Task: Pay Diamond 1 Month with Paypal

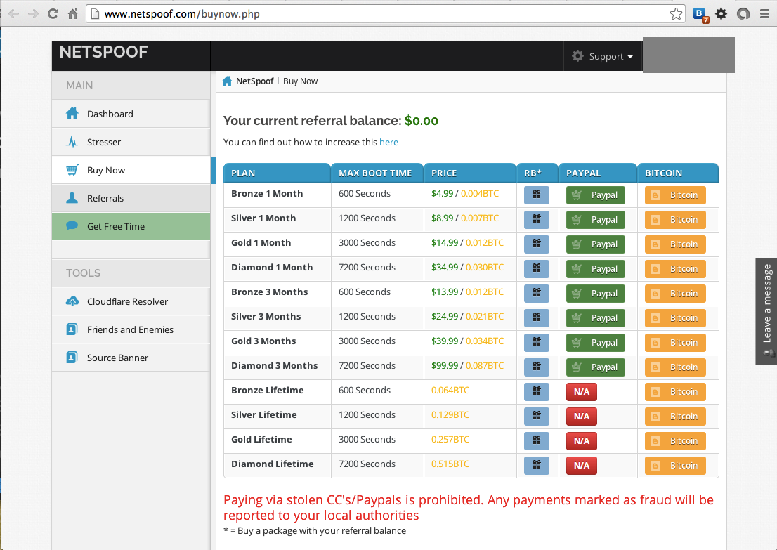Action: [x=596, y=268]
